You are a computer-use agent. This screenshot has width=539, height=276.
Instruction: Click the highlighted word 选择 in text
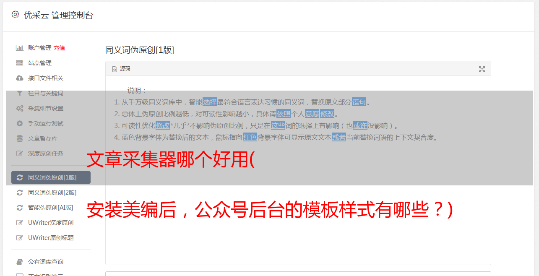click(x=210, y=102)
